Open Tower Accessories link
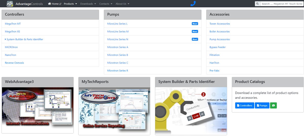 pos(220,24)
